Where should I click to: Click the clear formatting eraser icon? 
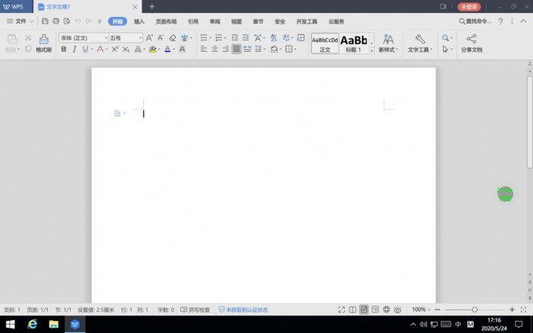pos(172,37)
